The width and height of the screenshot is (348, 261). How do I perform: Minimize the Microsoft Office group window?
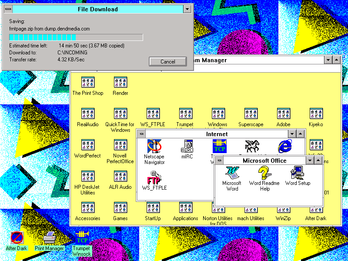(x=310, y=161)
